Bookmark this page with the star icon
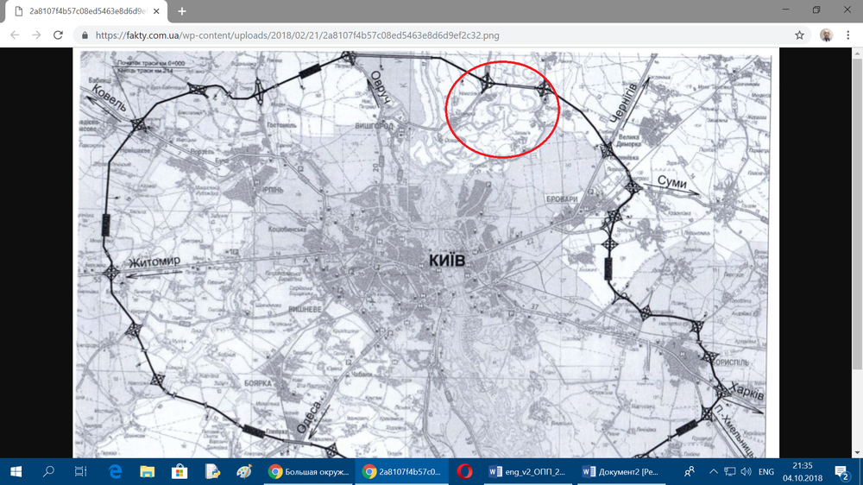Screen dimensions: 863x485 point(799,35)
